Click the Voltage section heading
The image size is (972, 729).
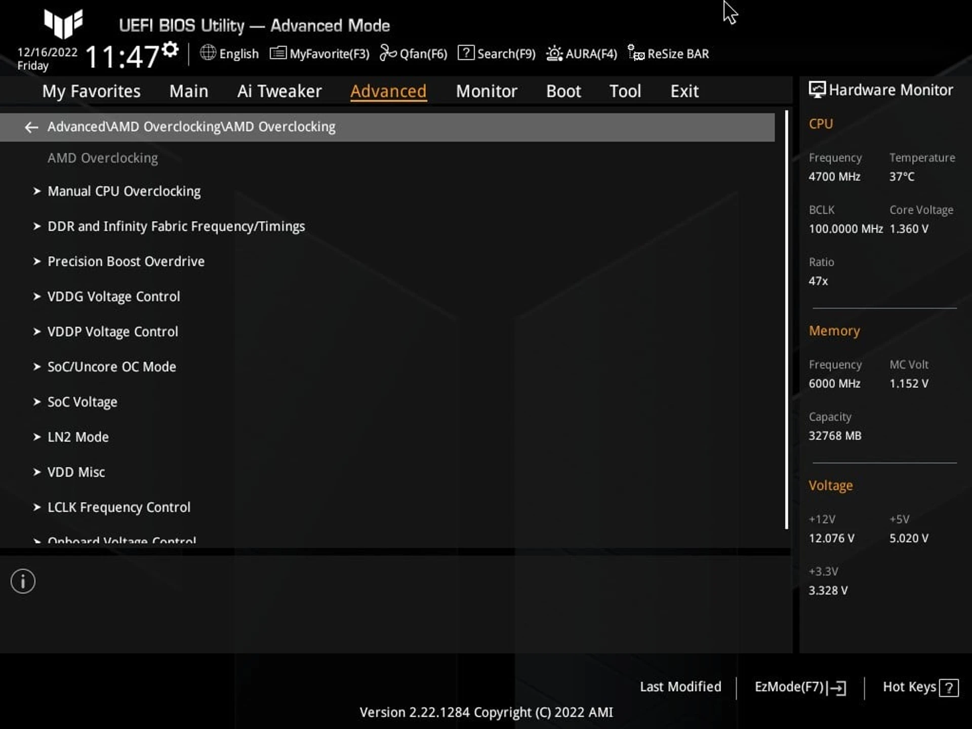(x=830, y=485)
